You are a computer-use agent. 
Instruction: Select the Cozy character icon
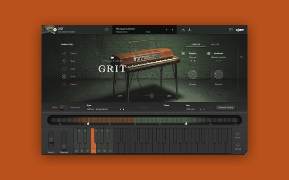[64, 61]
